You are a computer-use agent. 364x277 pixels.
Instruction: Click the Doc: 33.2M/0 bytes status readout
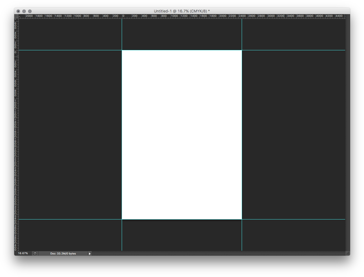click(x=63, y=254)
